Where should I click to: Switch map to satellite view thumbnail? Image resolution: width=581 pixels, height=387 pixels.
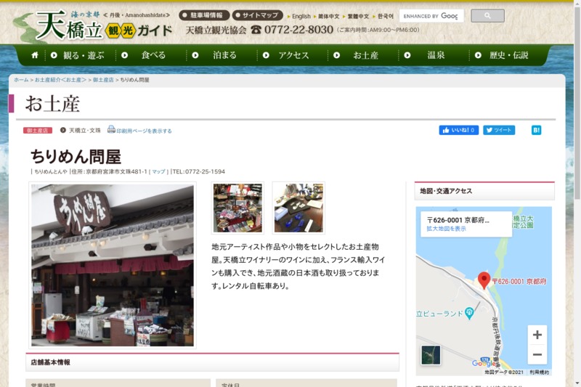point(431,355)
